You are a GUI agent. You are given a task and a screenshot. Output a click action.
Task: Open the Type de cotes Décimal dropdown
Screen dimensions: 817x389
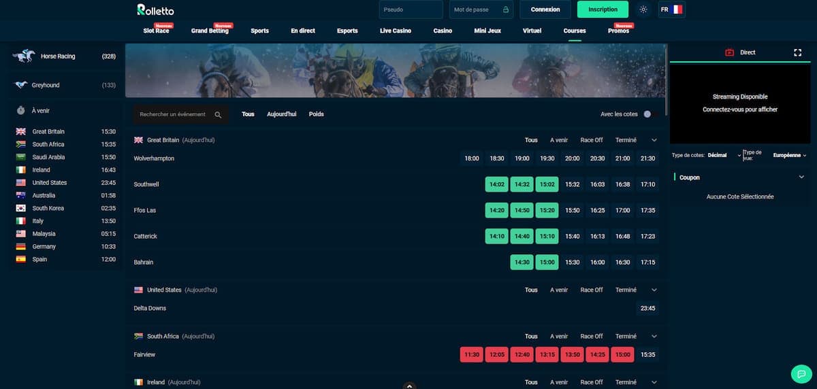coord(724,155)
